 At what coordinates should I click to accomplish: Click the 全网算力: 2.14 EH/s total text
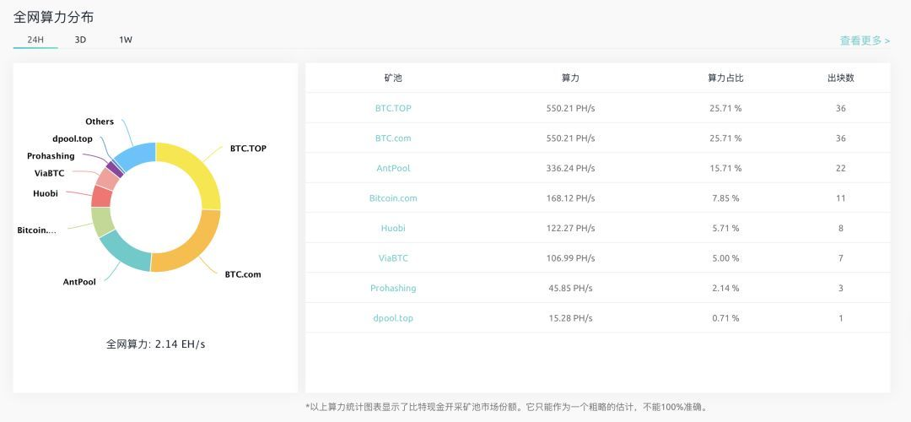click(156, 344)
